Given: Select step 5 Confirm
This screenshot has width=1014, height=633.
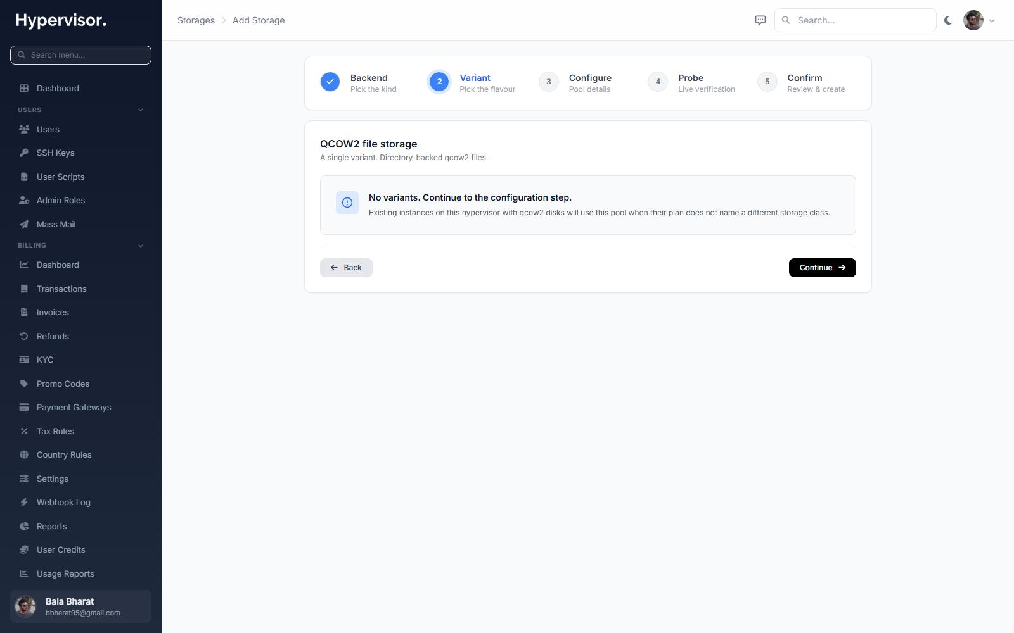Looking at the screenshot, I should [801, 82].
